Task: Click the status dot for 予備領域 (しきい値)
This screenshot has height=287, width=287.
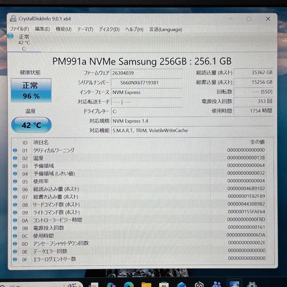Action: click(x=15, y=174)
